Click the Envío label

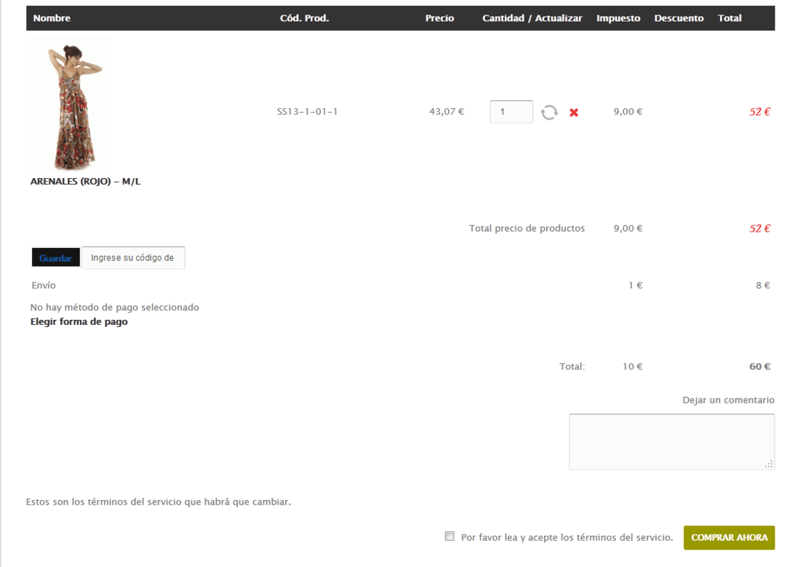(44, 286)
